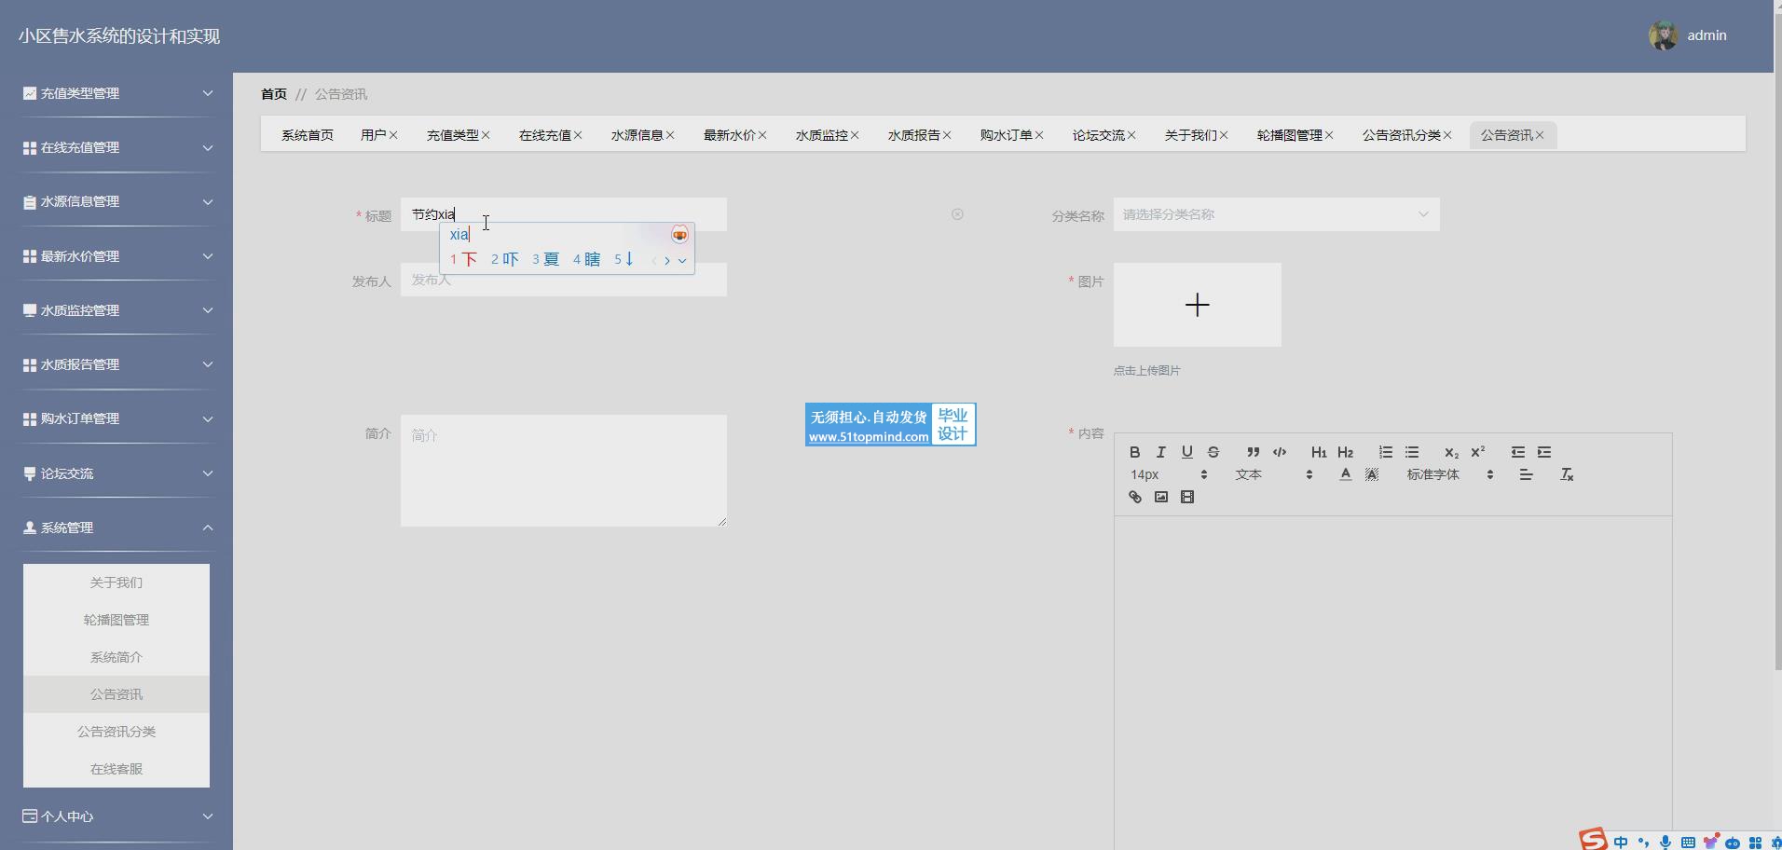Focus the 发布人 input field
Screen dimensions: 1782x850
564,280
